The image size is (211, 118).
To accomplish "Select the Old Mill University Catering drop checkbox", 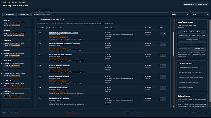I will pos(39,54).
